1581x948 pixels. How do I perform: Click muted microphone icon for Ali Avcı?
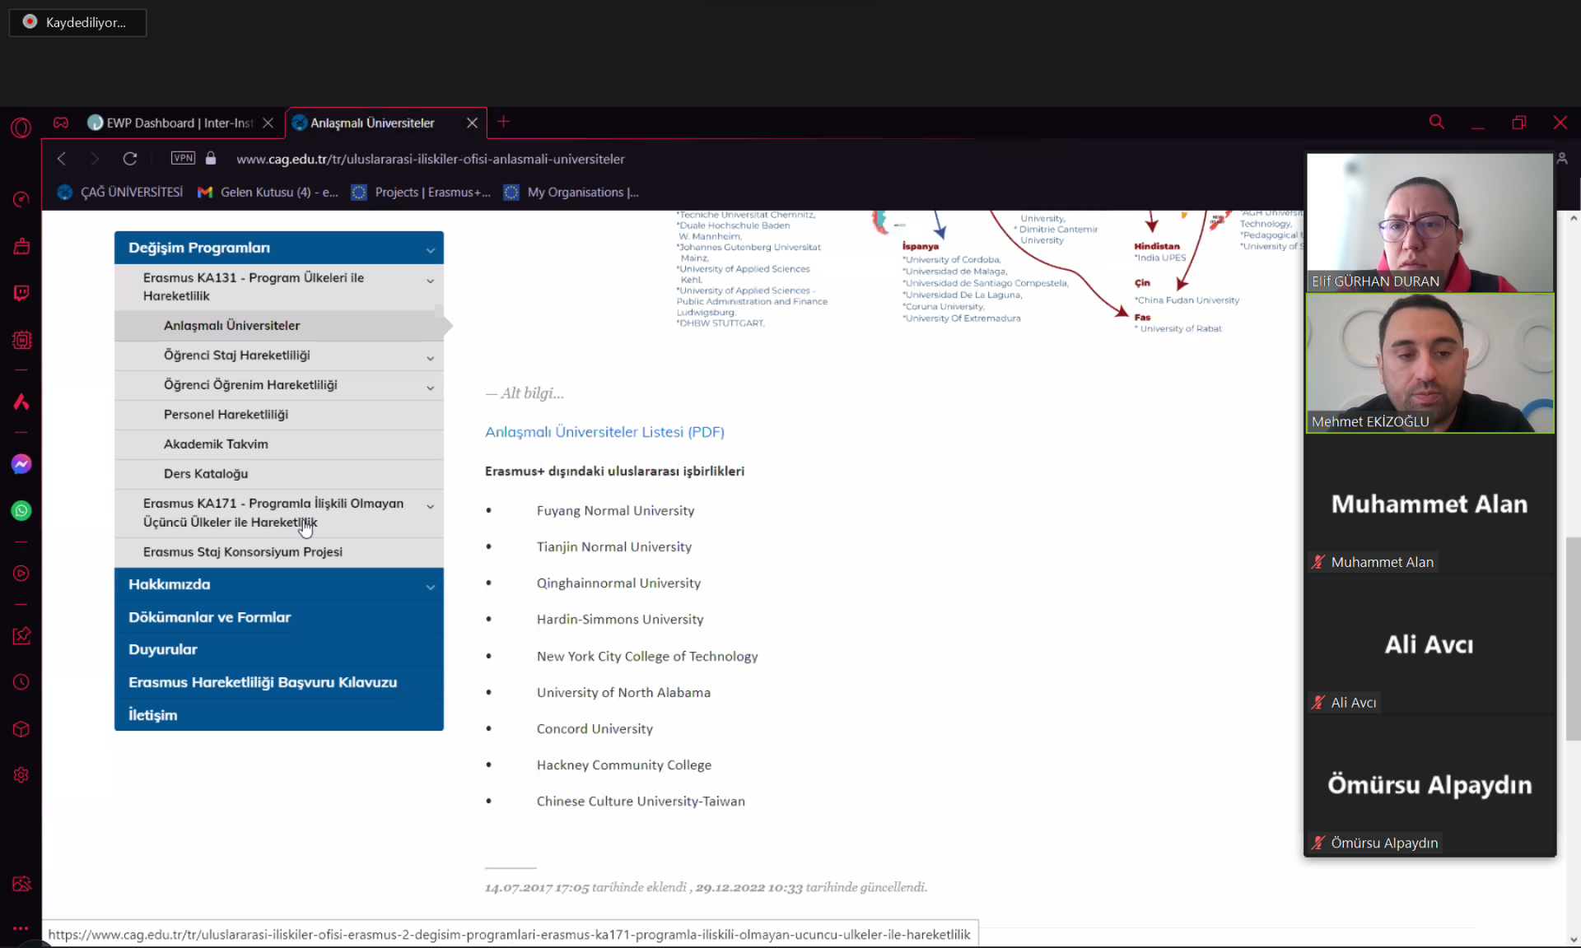click(x=1318, y=702)
